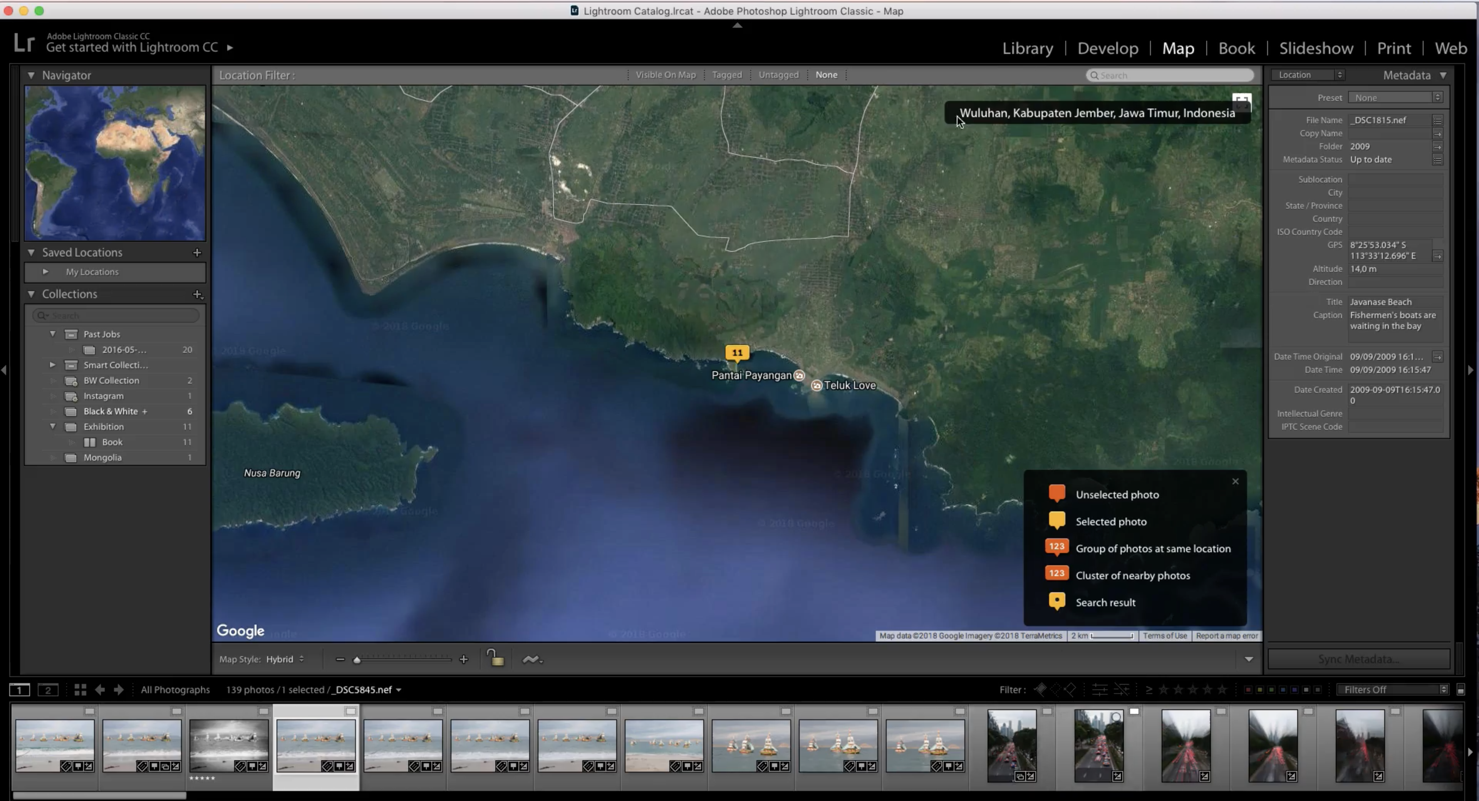
Task: Click the Sync Metadata button
Action: [1358, 659]
